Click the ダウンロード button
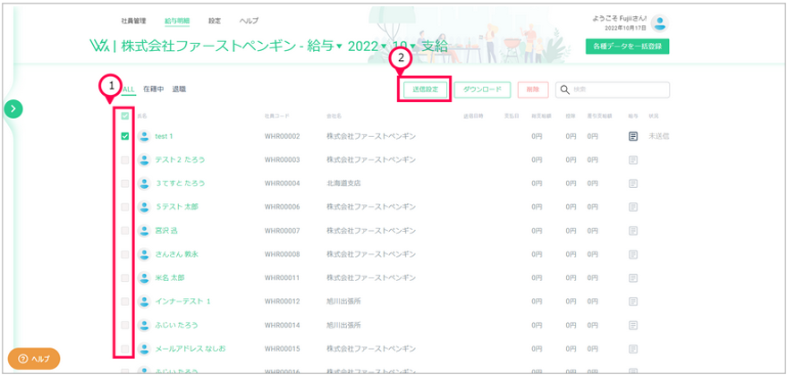Screen dimensions: 787x375 (x=482, y=89)
